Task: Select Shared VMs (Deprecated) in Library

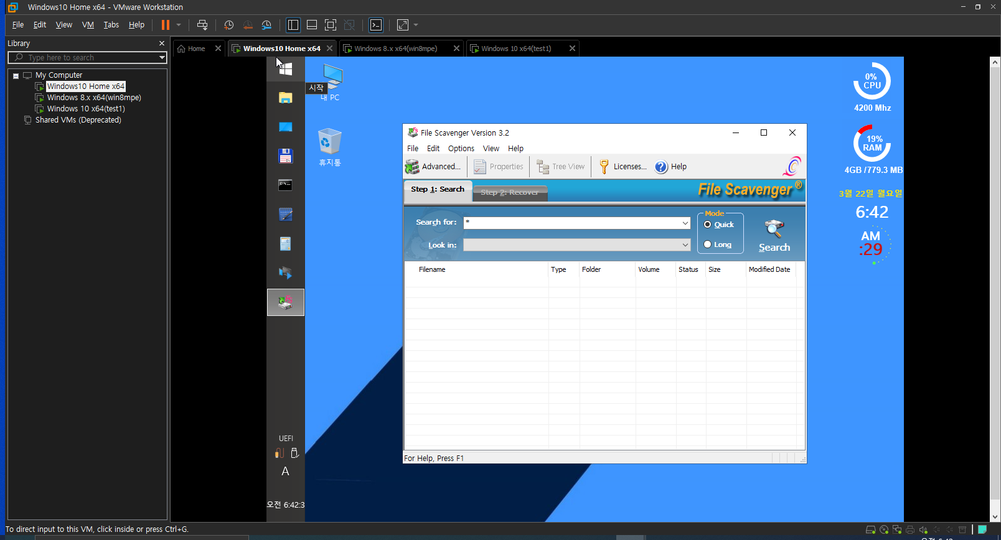Action: click(78, 120)
